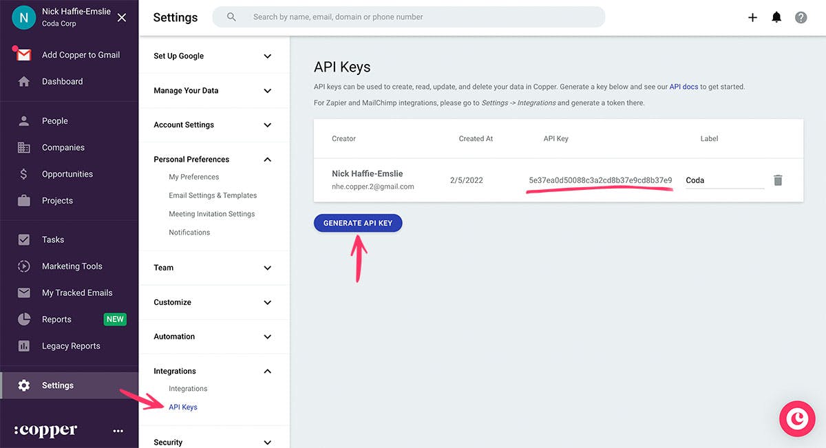Click the Projects briefcase icon

point(24,201)
